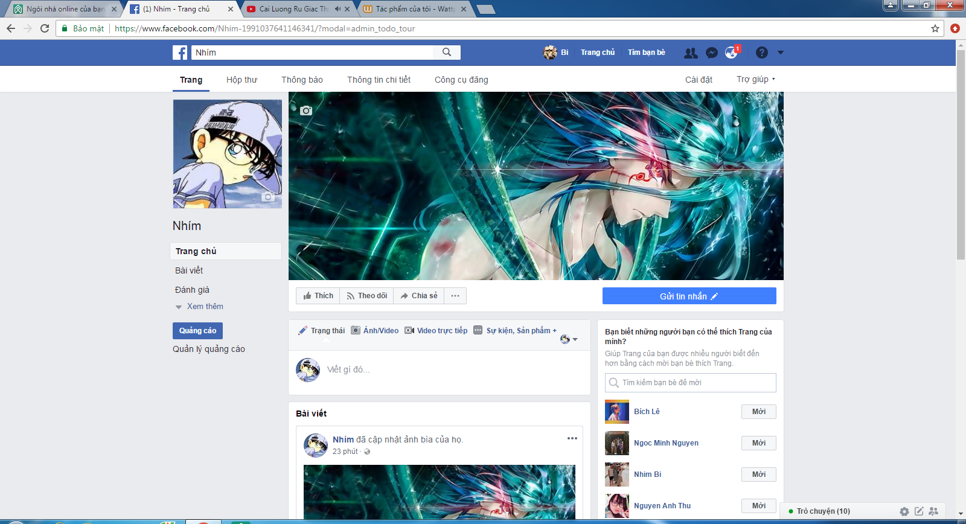Choose Sự kiện, Sản phẩm + option
The height and width of the screenshot is (524, 966).
[x=515, y=331]
